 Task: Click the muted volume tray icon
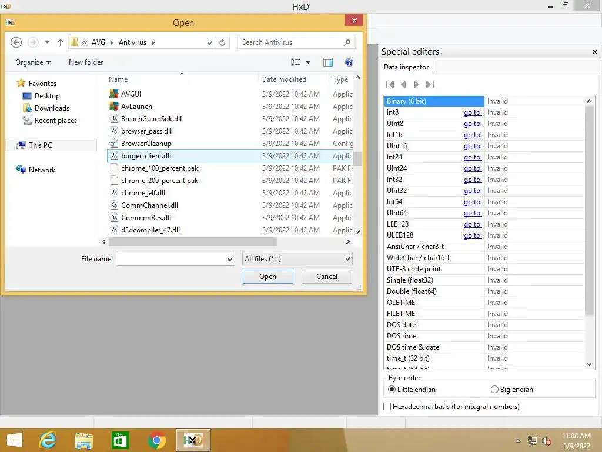[546, 441]
